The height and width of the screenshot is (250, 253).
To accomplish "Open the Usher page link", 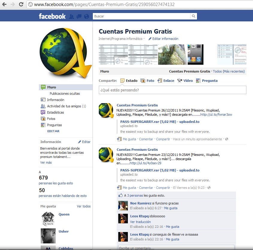I will [63, 231].
